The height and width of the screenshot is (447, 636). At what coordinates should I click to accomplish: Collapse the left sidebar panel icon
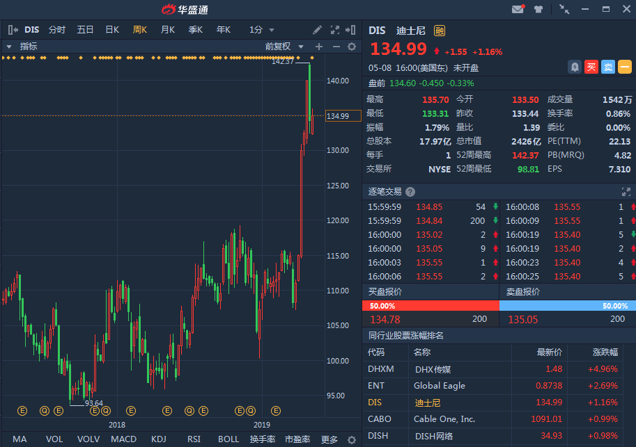13,30
